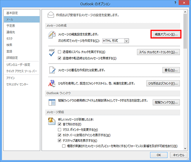Click the envelope icon at the top
This screenshot has height=162, width=191.
(51, 15)
